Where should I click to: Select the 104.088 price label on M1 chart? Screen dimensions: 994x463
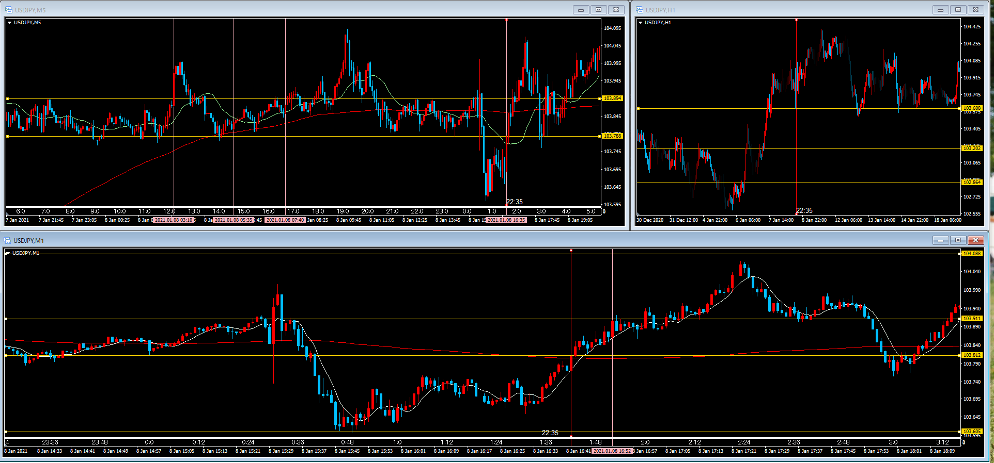[971, 254]
